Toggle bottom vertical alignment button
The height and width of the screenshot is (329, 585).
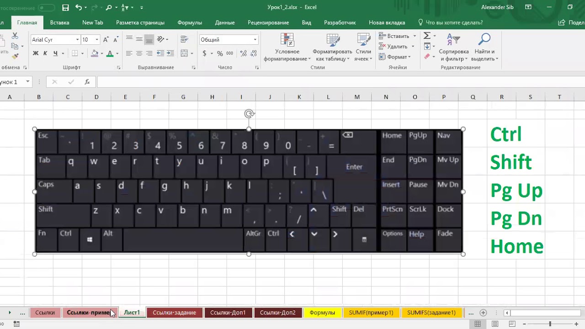coord(149,40)
